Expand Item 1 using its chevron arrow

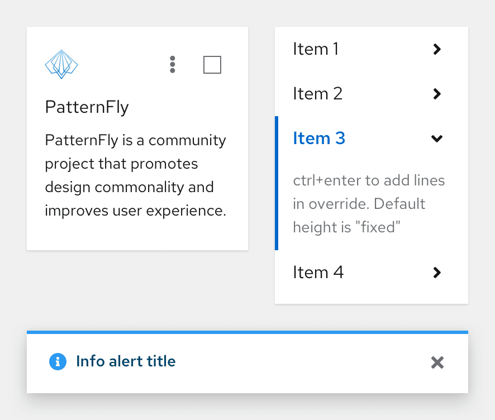click(x=437, y=49)
